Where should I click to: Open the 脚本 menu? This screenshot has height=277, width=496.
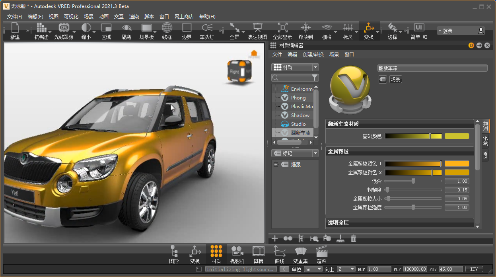[x=149, y=16]
